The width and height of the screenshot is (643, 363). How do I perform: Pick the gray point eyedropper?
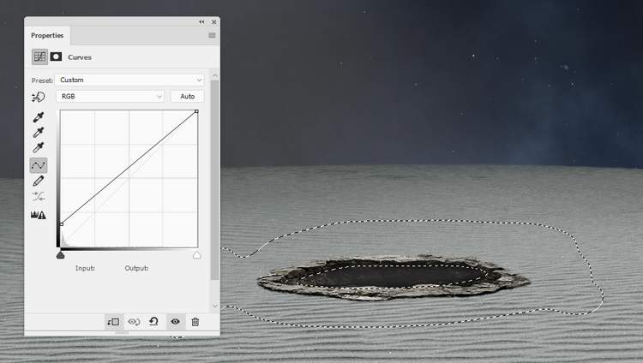(39, 133)
